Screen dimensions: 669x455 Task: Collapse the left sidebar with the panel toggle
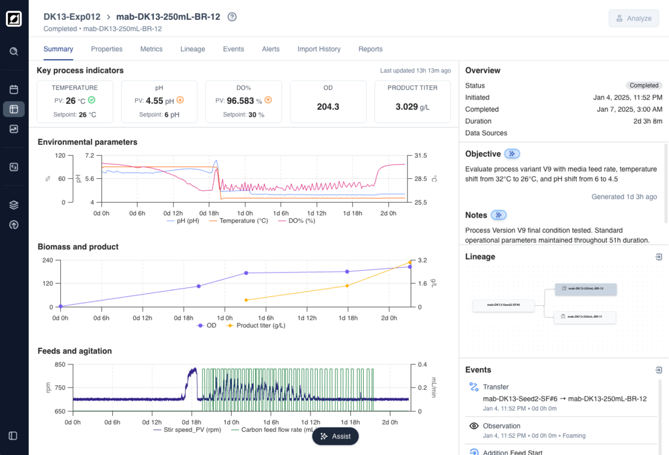pos(14,436)
